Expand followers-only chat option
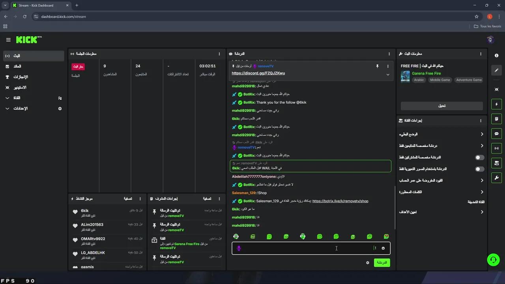Image resolution: width=505 pixels, height=284 pixels. click(x=441, y=146)
